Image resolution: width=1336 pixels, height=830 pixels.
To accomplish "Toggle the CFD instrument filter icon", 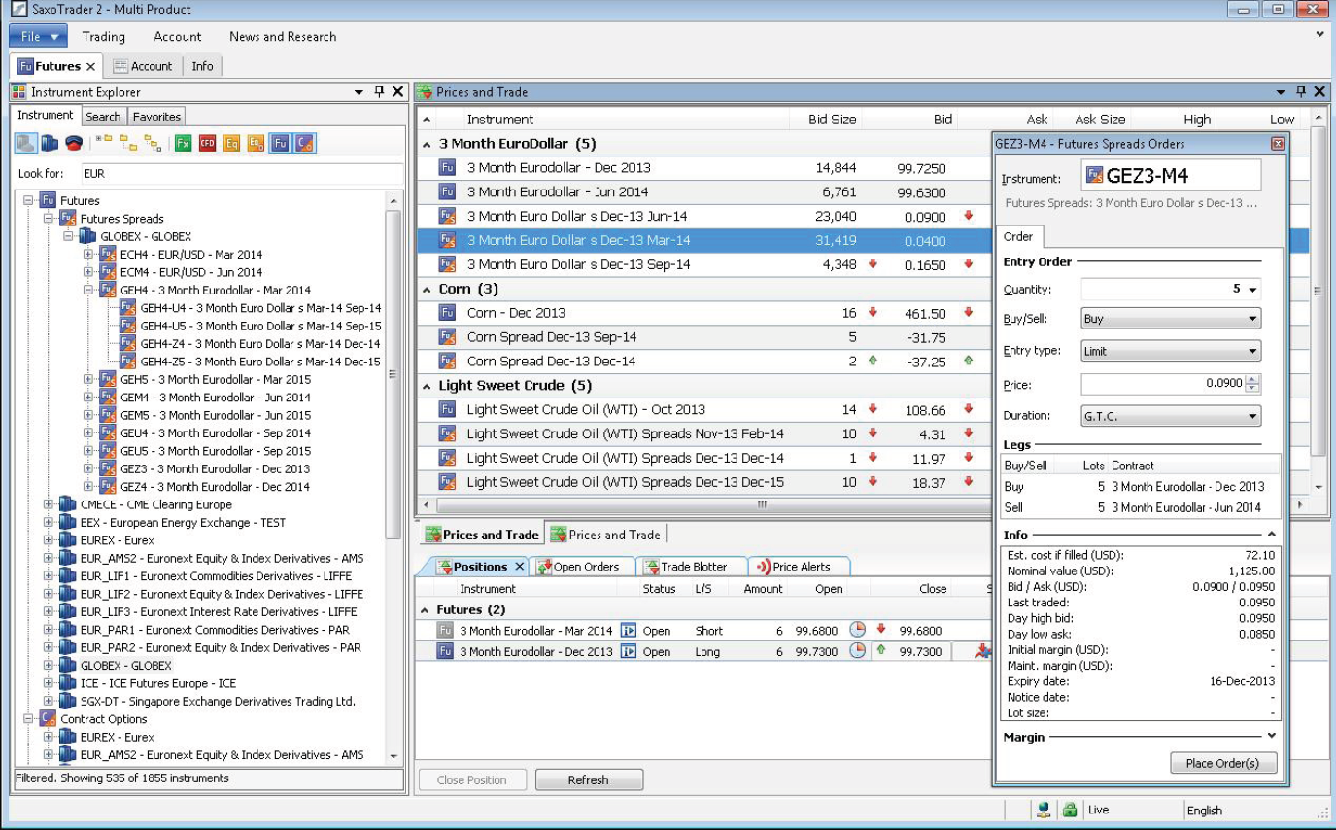I will 207,143.
